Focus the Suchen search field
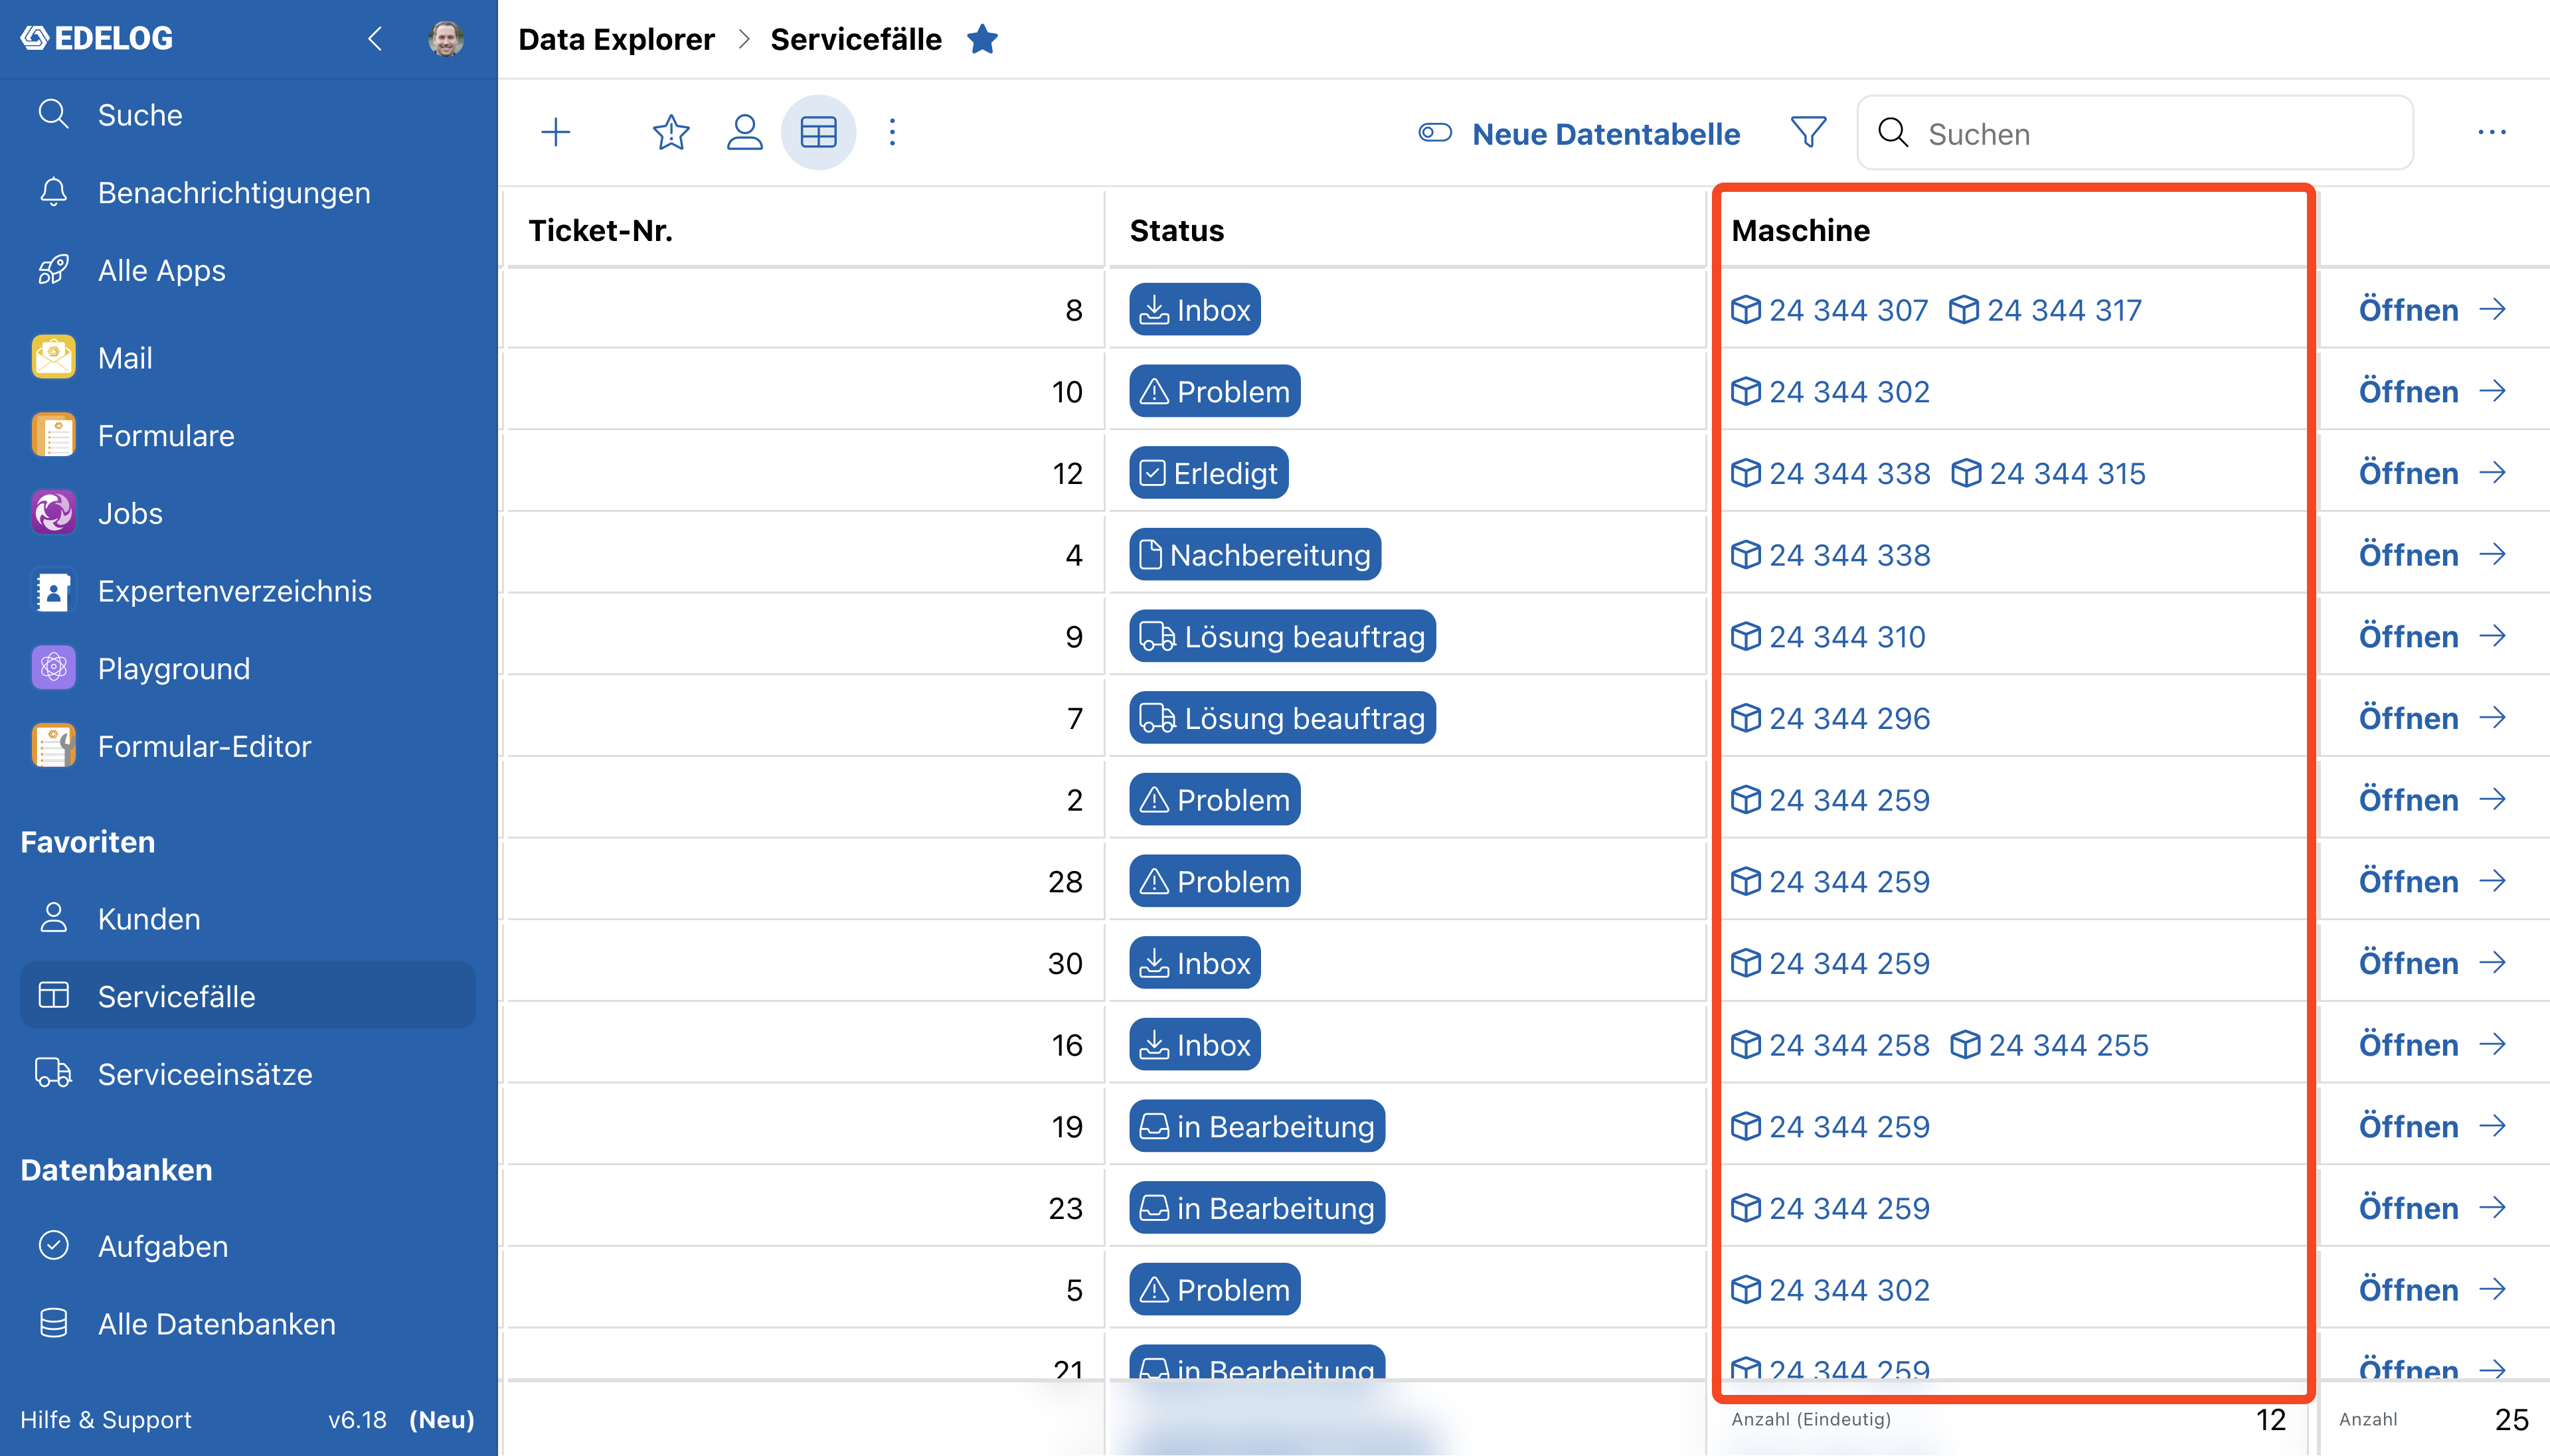 (2135, 133)
